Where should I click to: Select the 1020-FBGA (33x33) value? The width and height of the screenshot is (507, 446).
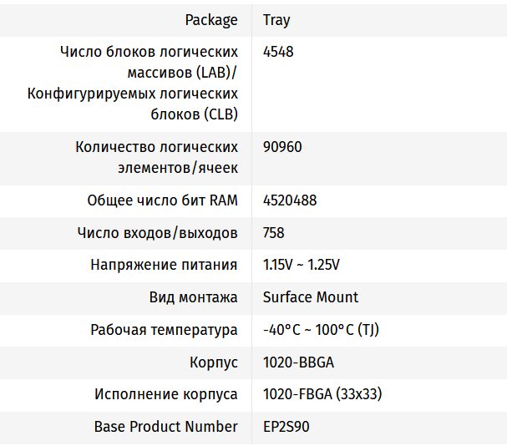click(x=322, y=394)
